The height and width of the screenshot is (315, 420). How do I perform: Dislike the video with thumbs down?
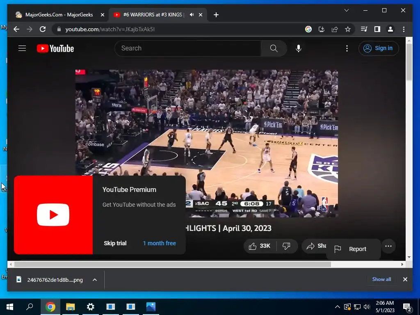point(287,246)
